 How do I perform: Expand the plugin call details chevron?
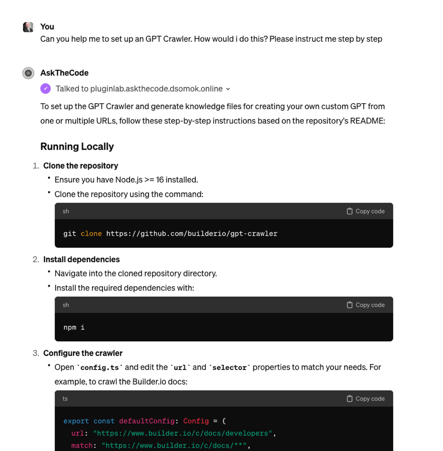(228, 89)
